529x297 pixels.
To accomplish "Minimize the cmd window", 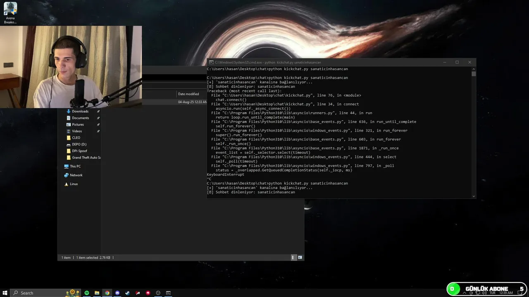I will tap(445, 62).
